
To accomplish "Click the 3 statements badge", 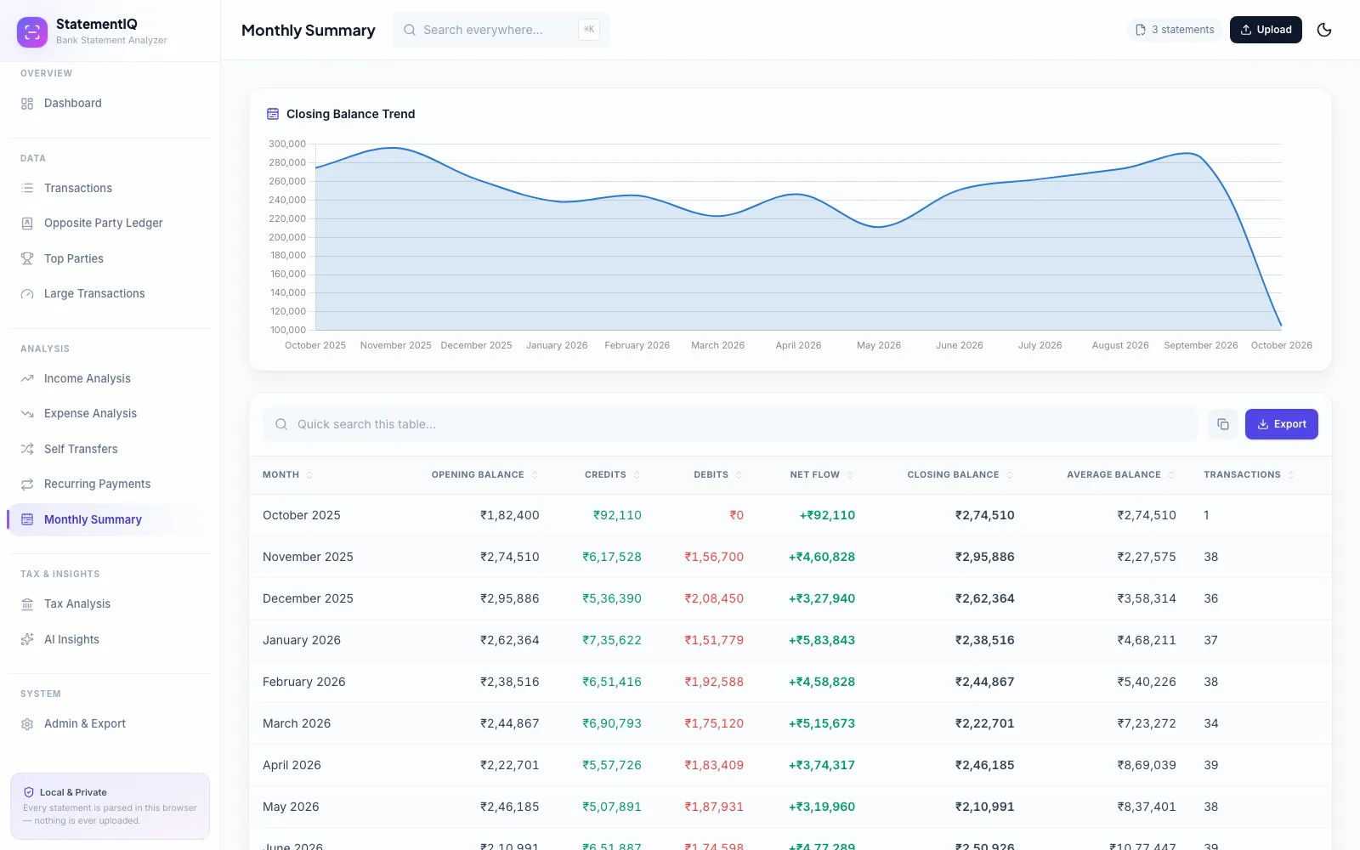I will pyautogui.click(x=1175, y=30).
